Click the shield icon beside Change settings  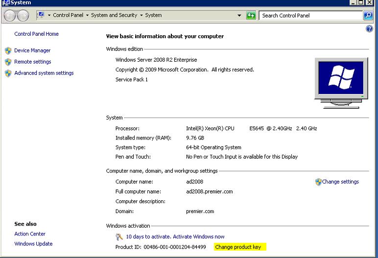click(318, 182)
